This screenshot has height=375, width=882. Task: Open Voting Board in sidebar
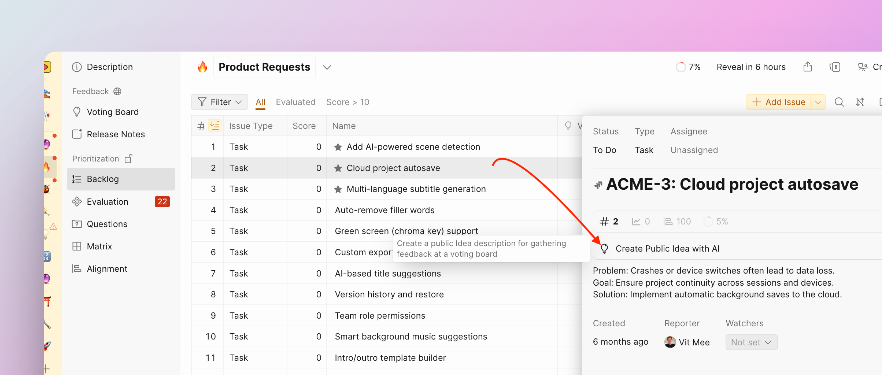click(105, 112)
